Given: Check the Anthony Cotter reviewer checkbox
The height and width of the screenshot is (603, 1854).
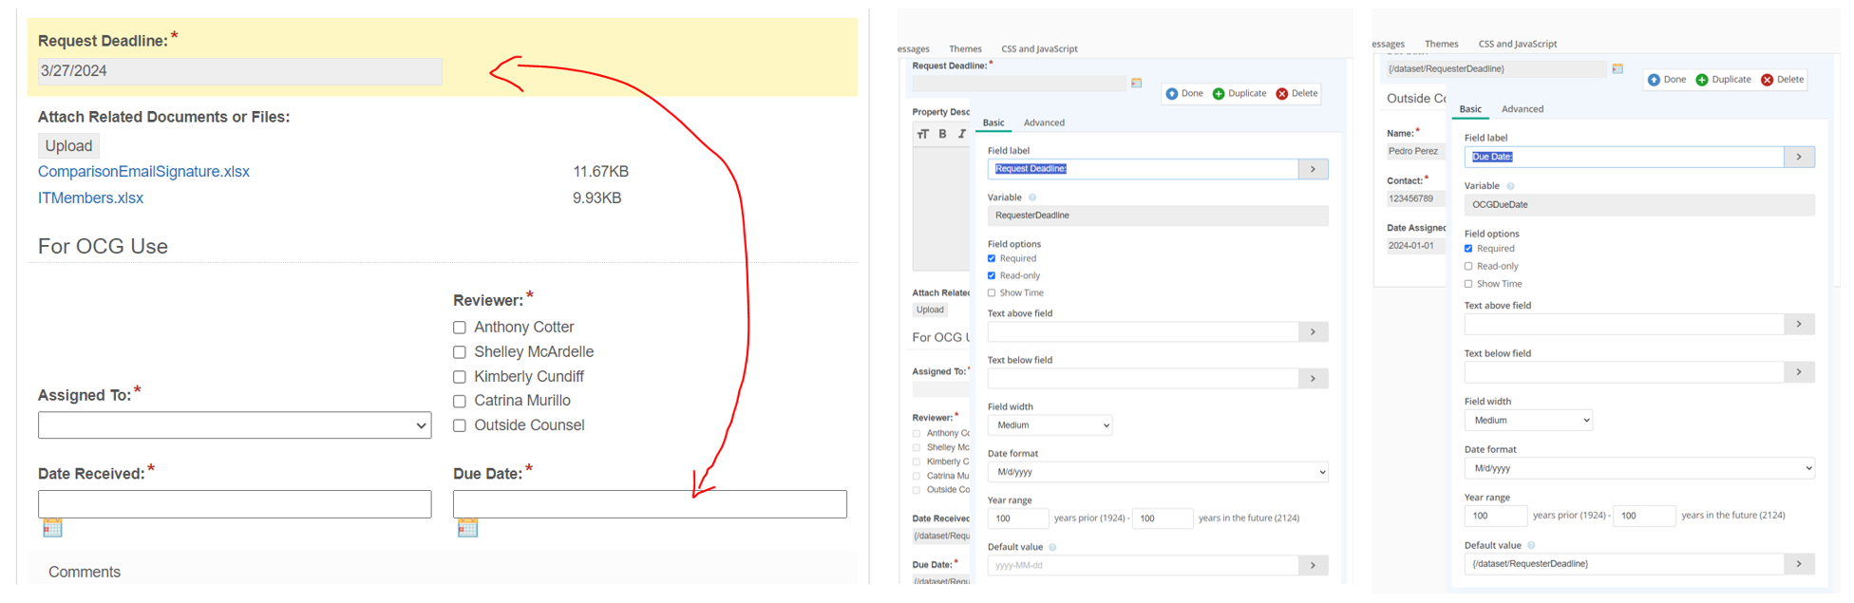Looking at the screenshot, I should tap(460, 328).
